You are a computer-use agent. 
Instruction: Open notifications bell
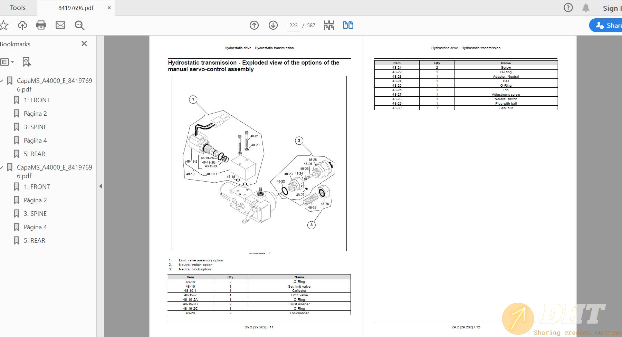click(586, 8)
